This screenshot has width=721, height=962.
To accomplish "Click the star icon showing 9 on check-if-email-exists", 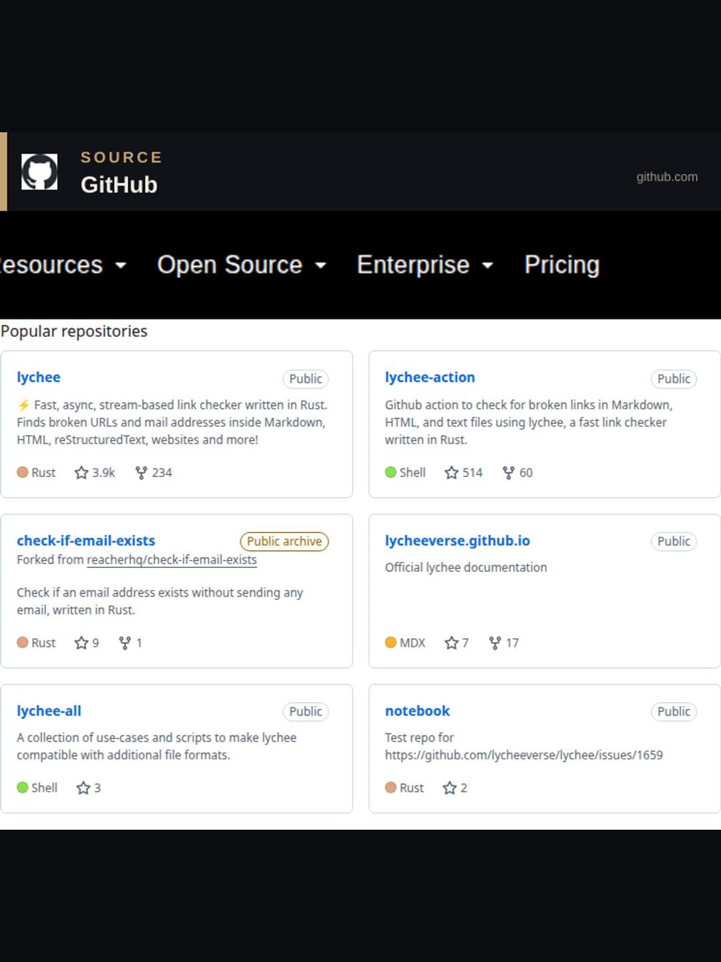I will pos(81,643).
